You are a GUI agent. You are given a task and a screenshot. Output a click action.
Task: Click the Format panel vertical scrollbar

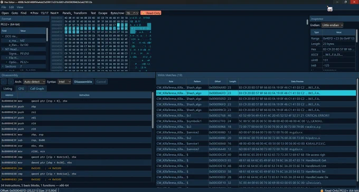(48, 34)
